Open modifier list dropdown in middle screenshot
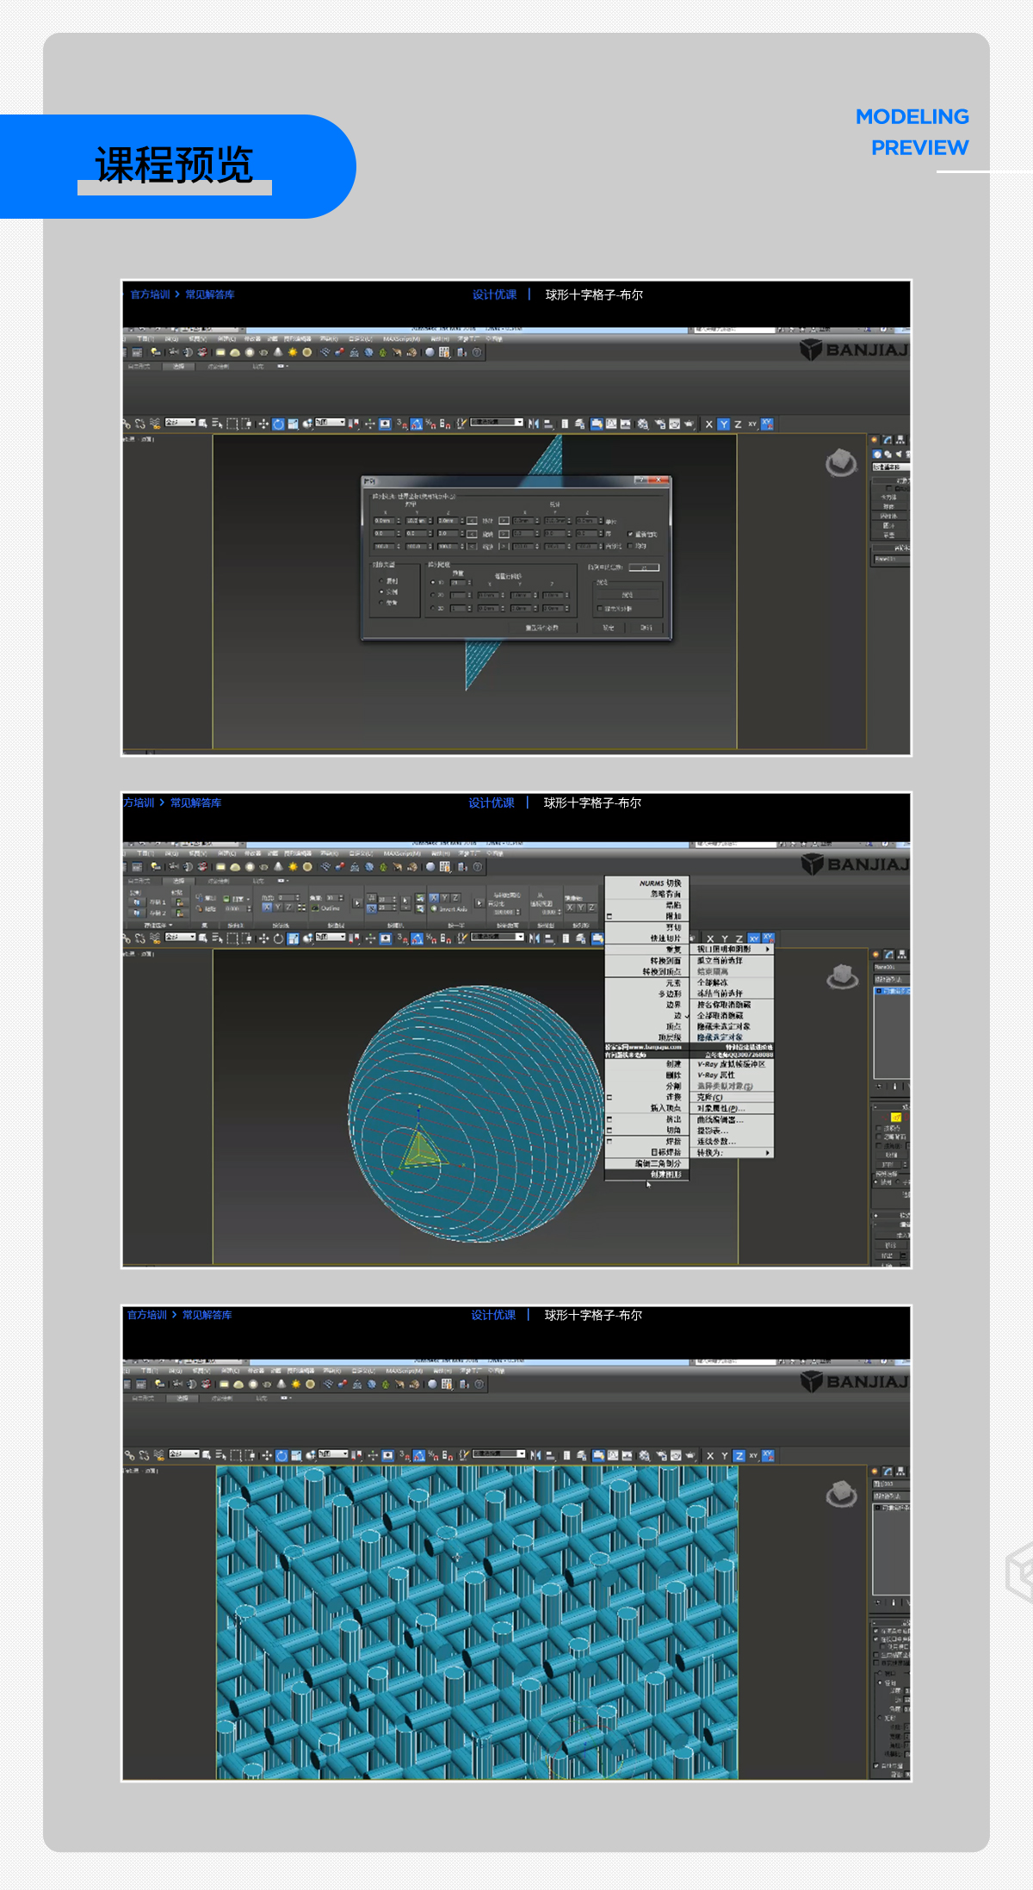Image resolution: width=1033 pixels, height=1890 pixels. (x=891, y=979)
